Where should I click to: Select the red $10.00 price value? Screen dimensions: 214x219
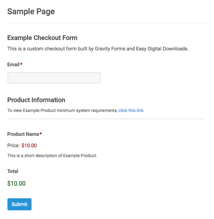29,145
